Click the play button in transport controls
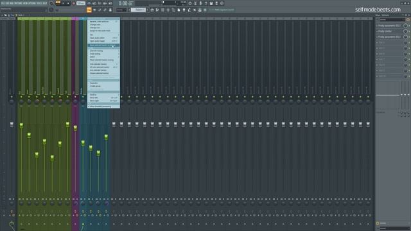This screenshot has height=231, width=411. tap(63, 3)
